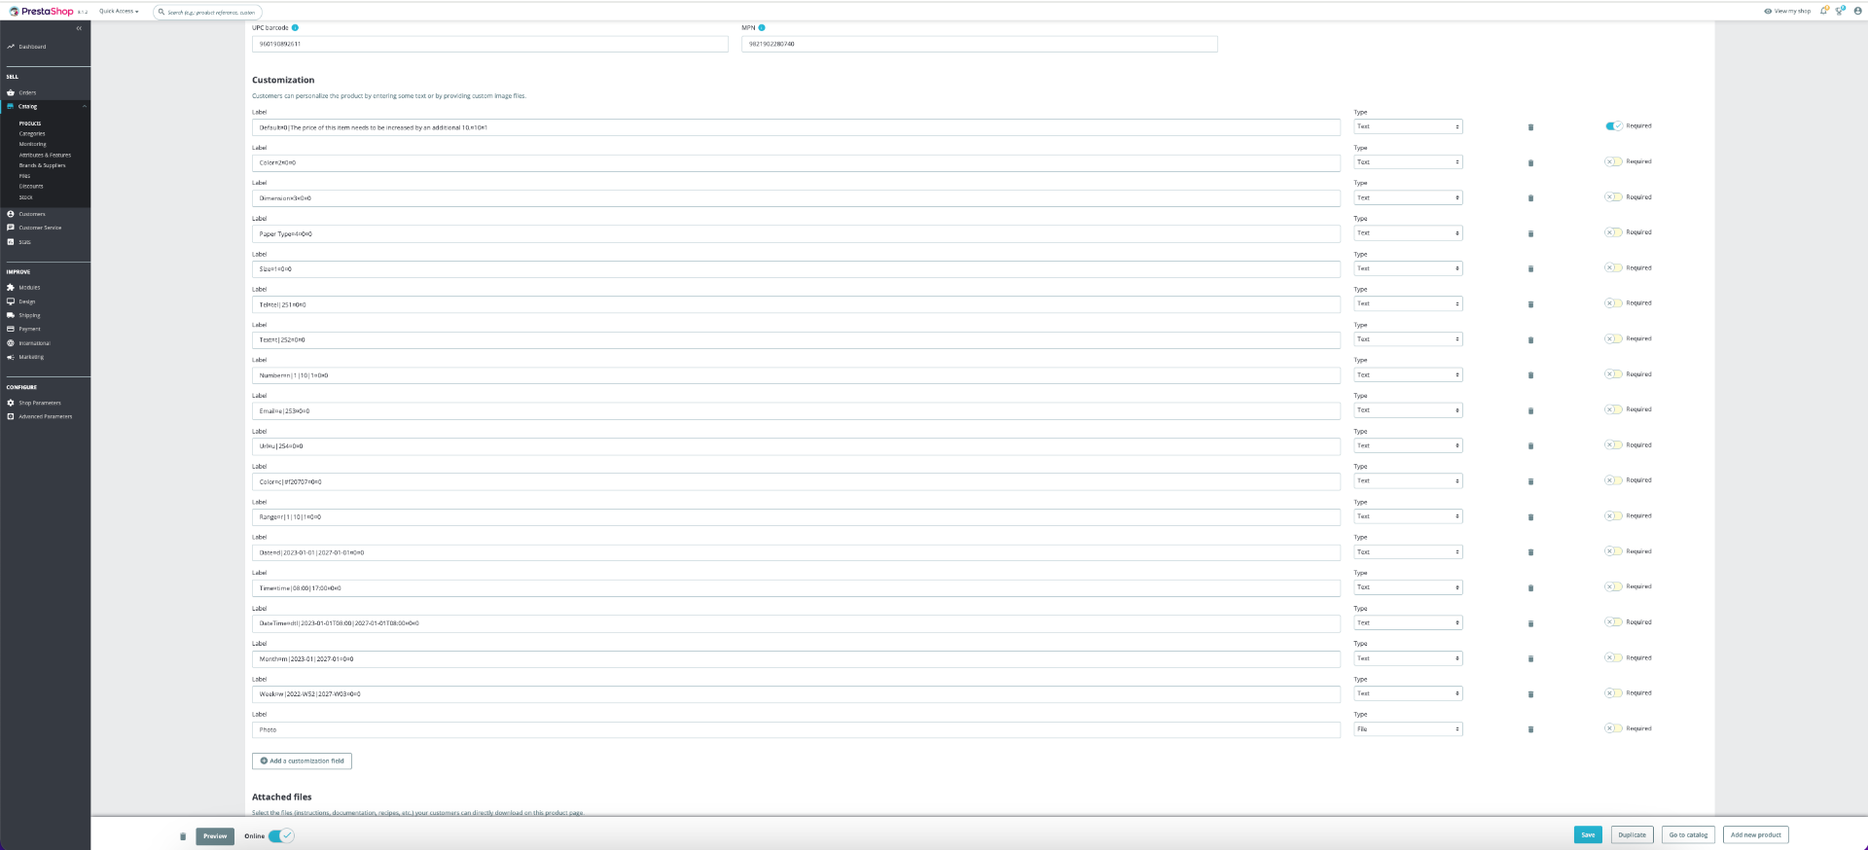
Task: Click the top search product field
Action: tap(208, 13)
